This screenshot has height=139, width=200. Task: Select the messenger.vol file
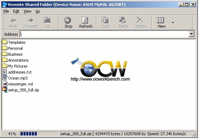[x=20, y=84]
